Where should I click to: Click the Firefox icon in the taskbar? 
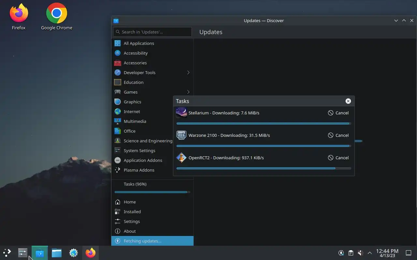(91, 253)
